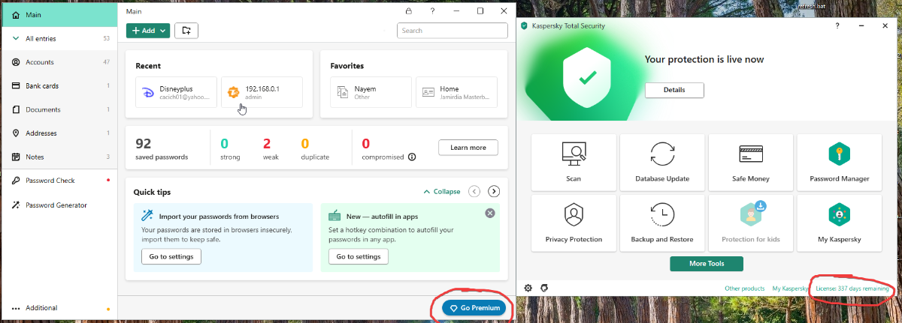902x323 pixels.
Task: Show the next quick tip
Action: [x=494, y=191]
